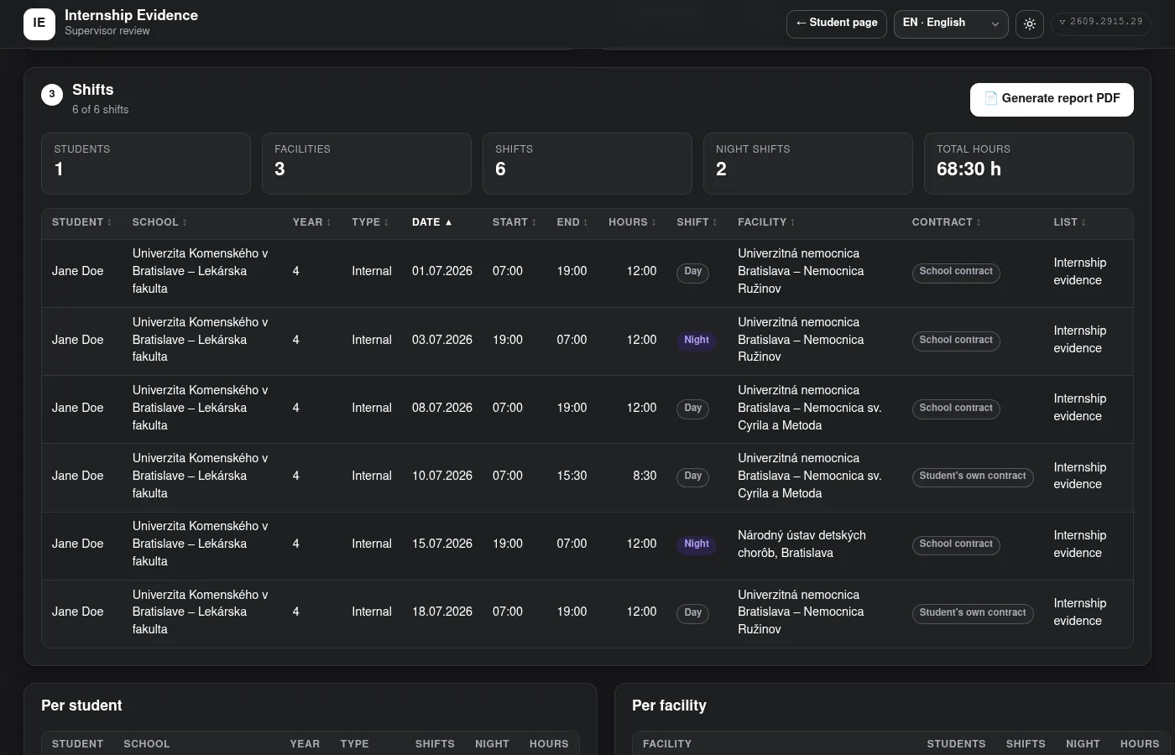
Task: Sort table by Start column
Action: (514, 222)
